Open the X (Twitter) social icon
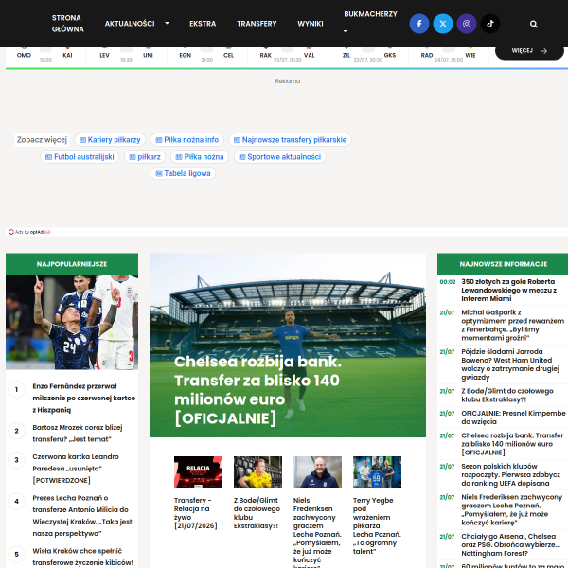Image resolution: width=568 pixels, height=568 pixels. (443, 24)
